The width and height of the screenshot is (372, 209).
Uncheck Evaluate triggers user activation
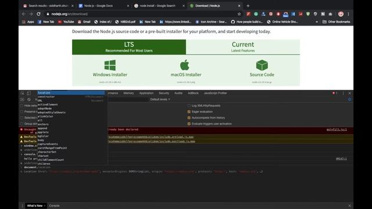[189, 124]
